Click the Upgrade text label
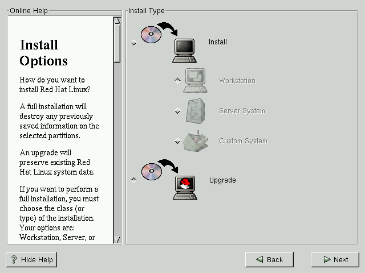365x273 pixels. click(222, 180)
